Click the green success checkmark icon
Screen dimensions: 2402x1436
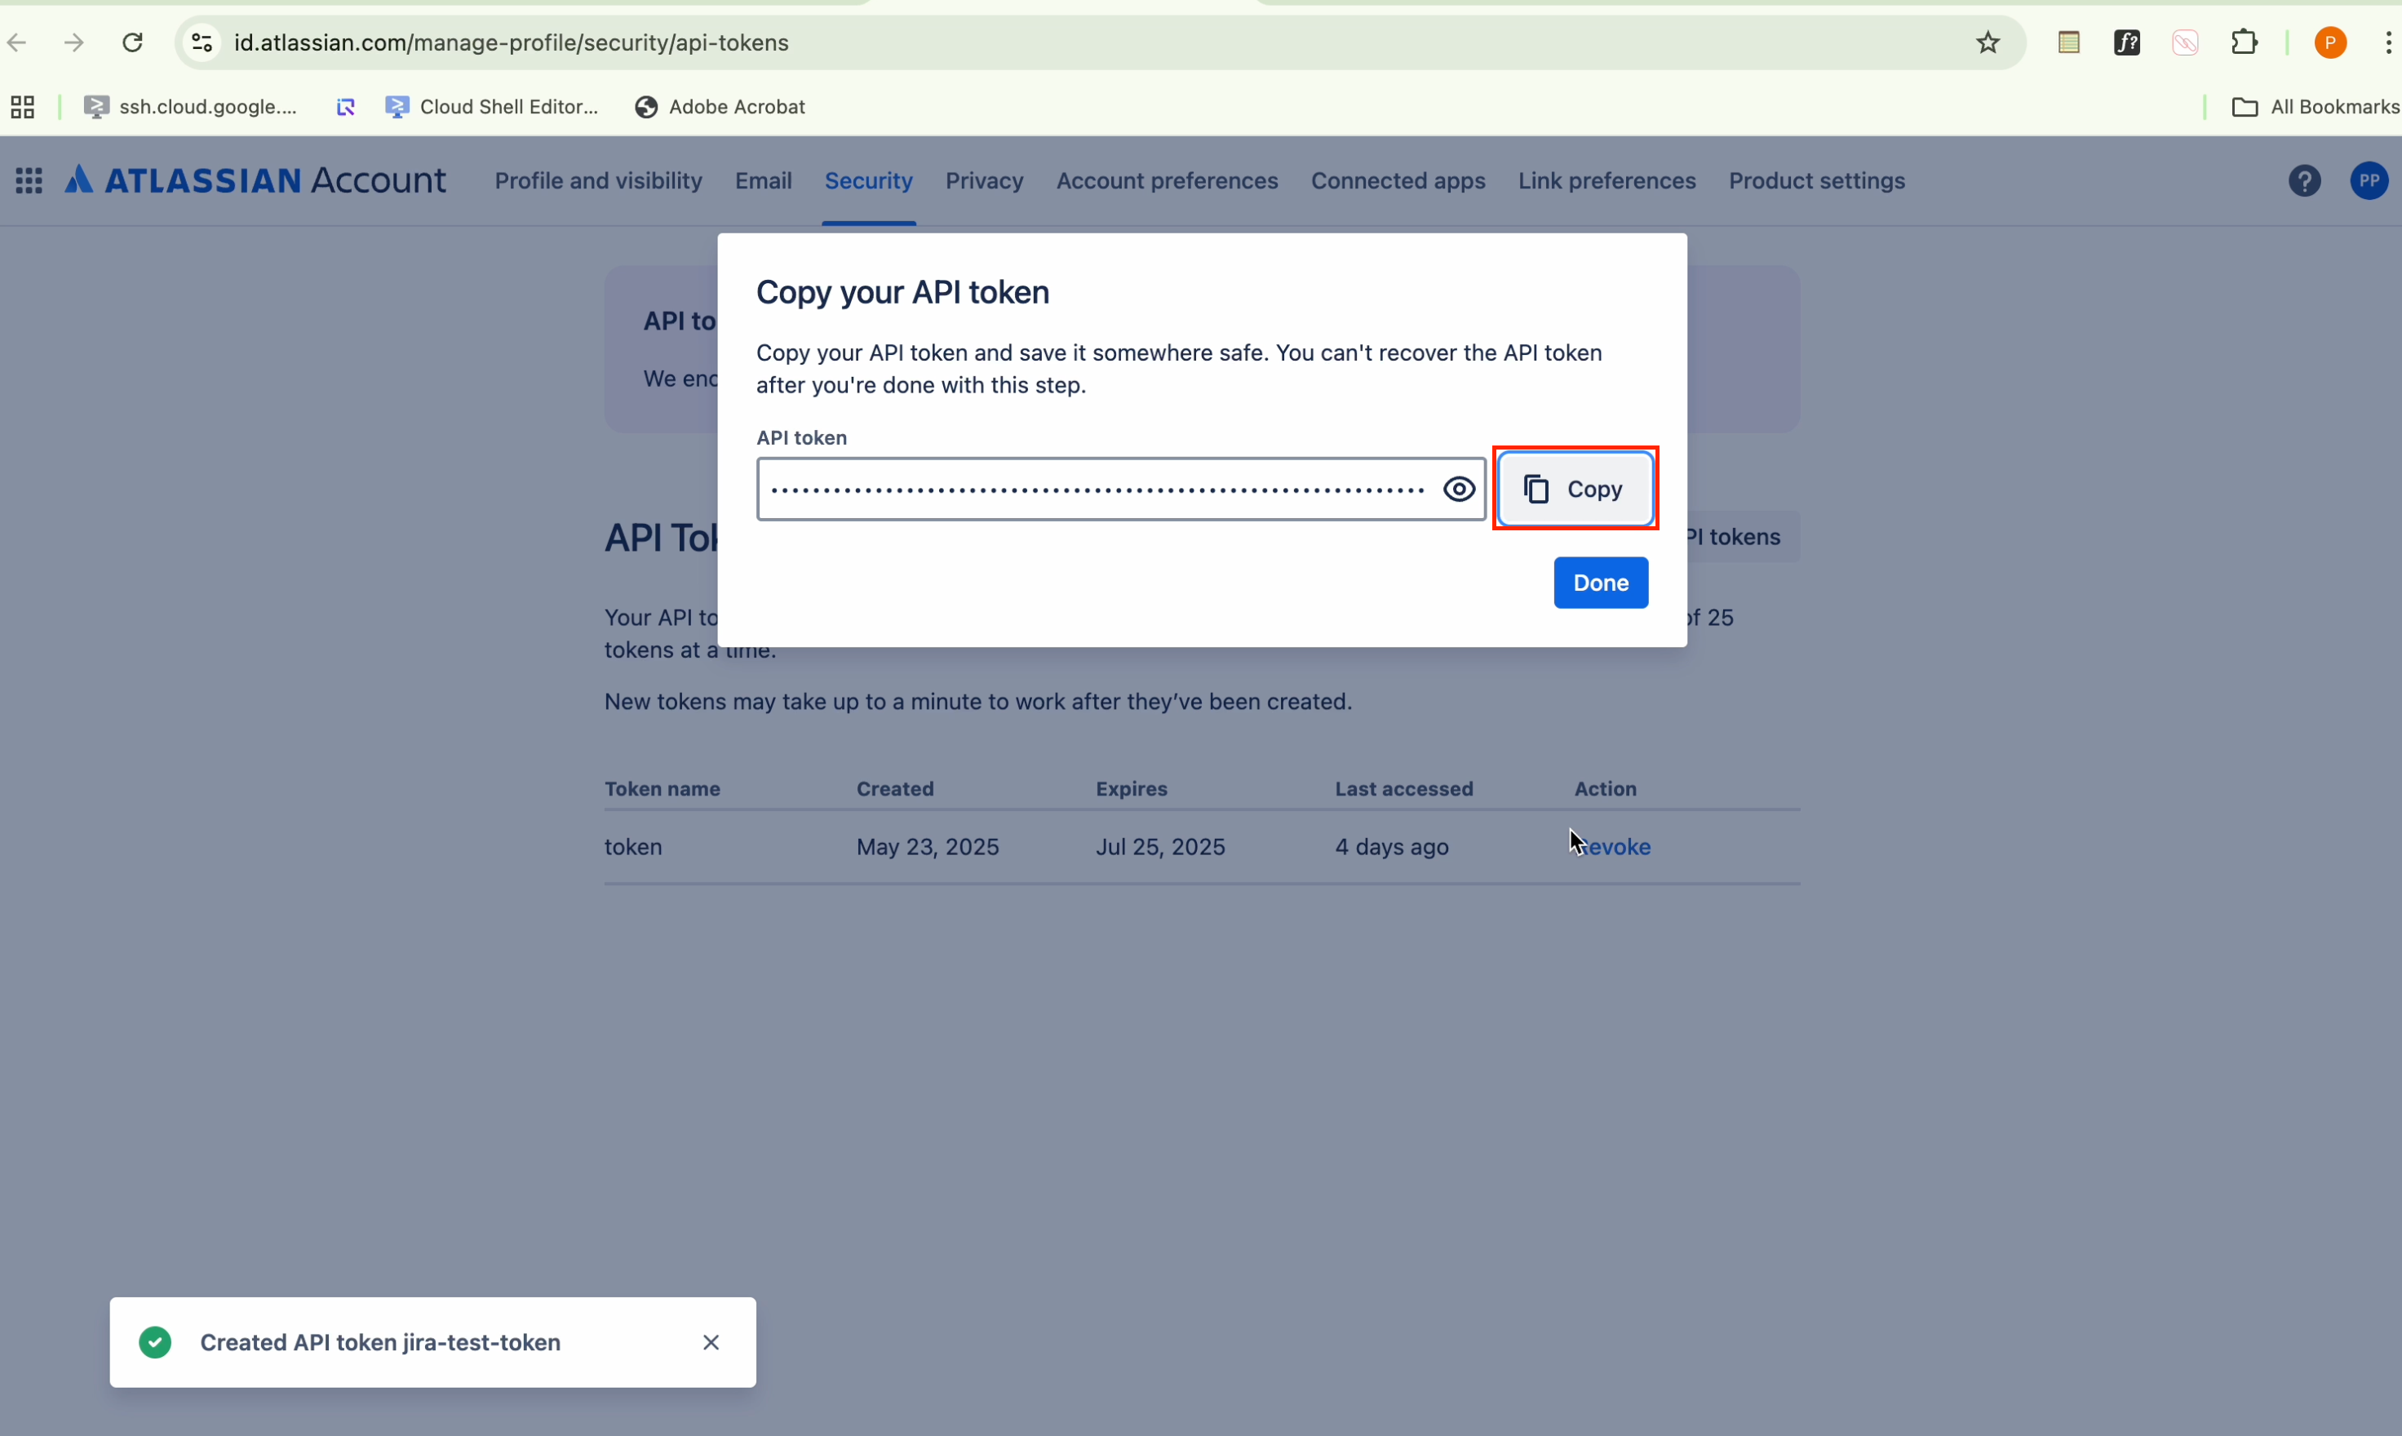(155, 1342)
